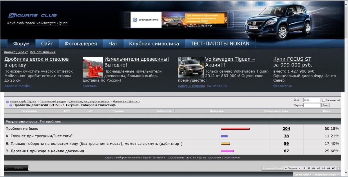Go to page 55

click(x=309, y=168)
